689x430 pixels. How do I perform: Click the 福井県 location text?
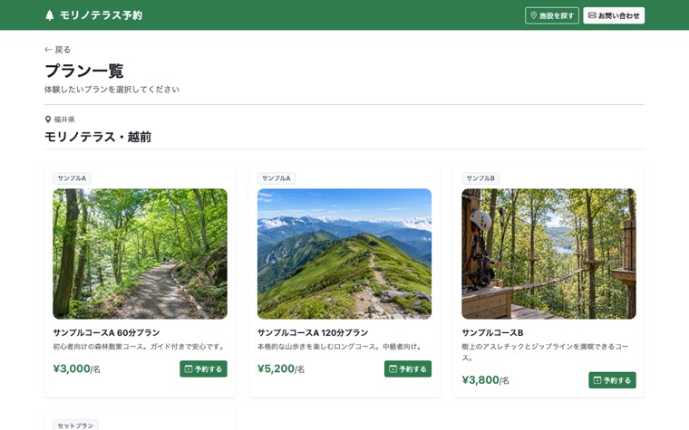tap(64, 119)
